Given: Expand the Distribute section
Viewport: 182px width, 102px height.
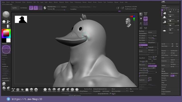Looking at the screenshot, I should click(164, 85).
